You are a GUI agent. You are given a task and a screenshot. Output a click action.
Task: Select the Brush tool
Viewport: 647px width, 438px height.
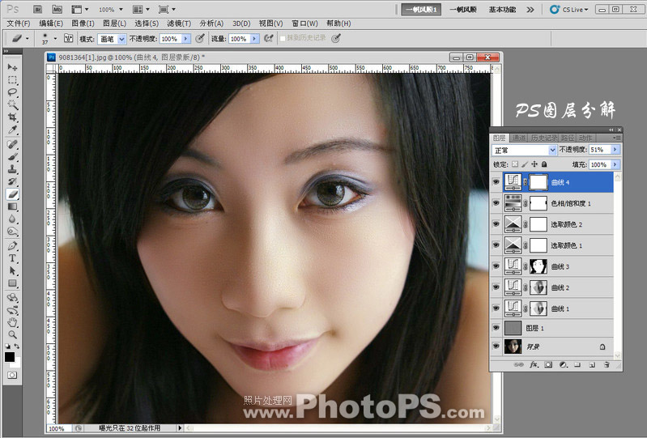pyautogui.click(x=12, y=157)
